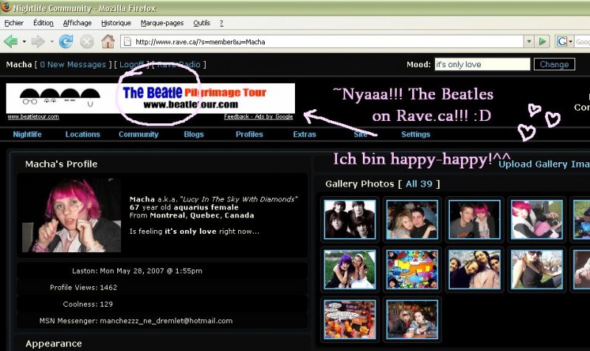Image resolution: width=590 pixels, height=351 pixels.
Task: Click the Change mood button
Action: tap(555, 64)
